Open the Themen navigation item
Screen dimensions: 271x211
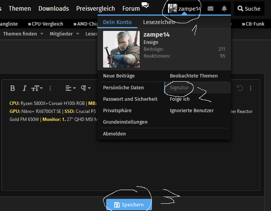coord(20,8)
